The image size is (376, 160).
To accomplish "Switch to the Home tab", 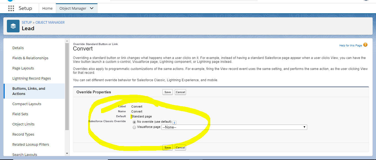I will [x=47, y=8].
